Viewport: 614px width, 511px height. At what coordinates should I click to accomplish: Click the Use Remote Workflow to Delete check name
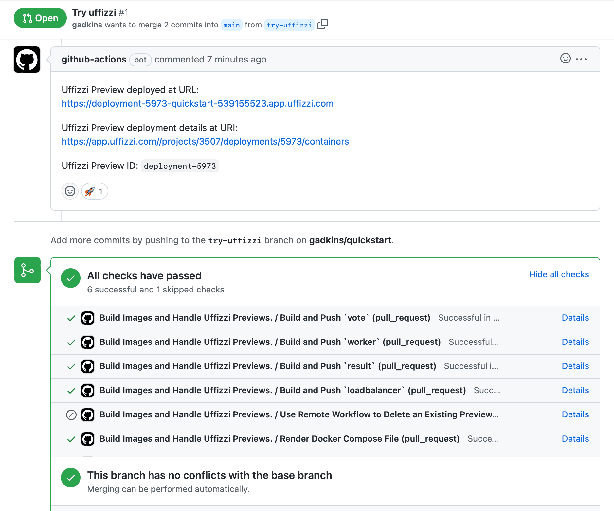pyautogui.click(x=299, y=414)
